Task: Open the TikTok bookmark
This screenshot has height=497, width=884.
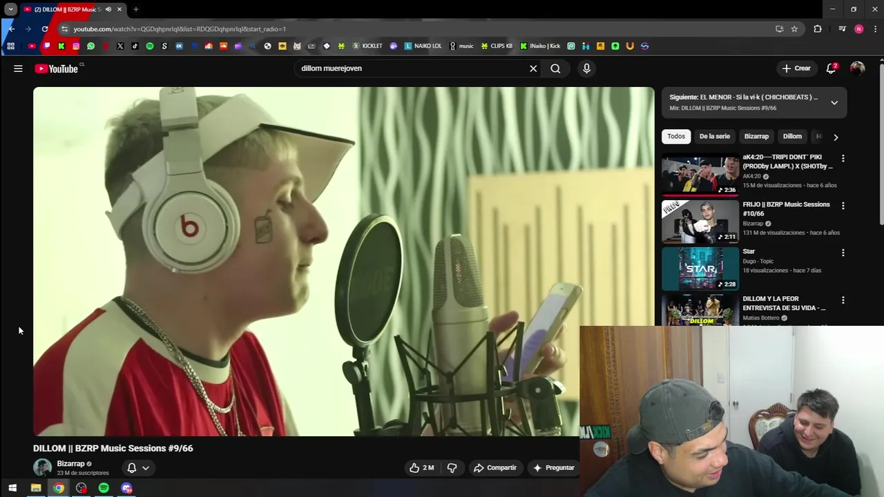Action: point(135,46)
